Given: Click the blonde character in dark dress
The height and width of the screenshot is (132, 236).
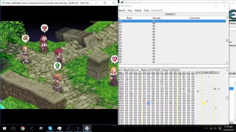Looking at the screenshot, I should point(113,76).
